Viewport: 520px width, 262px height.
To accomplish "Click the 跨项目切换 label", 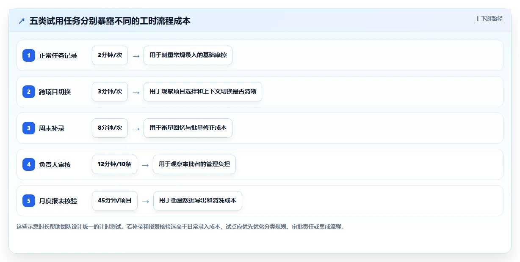I will tap(55, 92).
